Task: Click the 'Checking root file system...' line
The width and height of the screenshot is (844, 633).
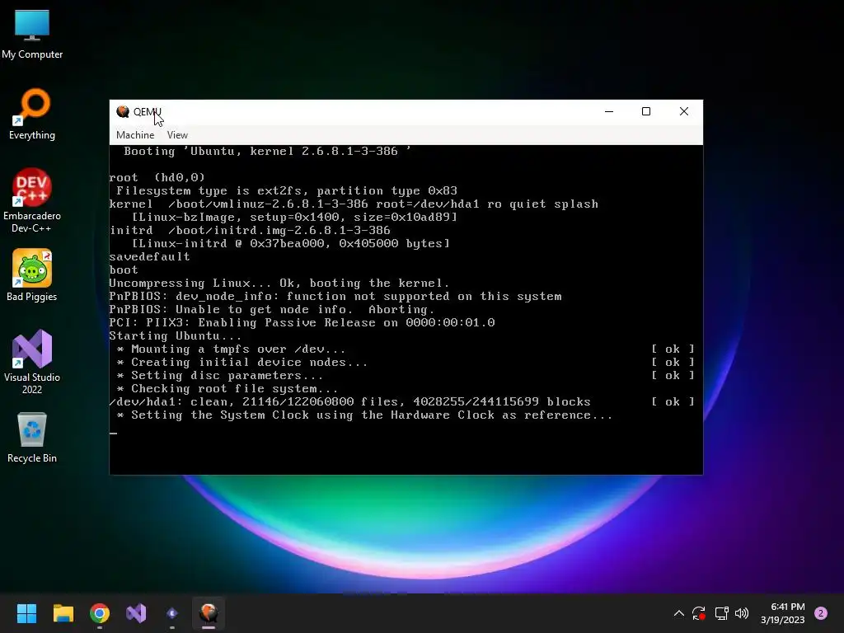Action: (x=227, y=389)
